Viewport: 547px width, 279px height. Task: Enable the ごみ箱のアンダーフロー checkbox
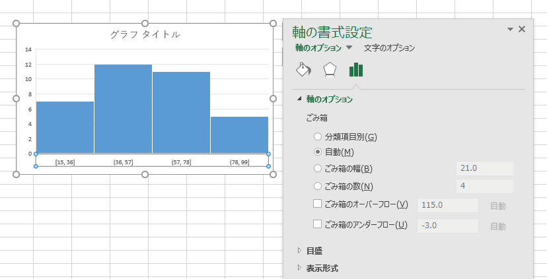pyautogui.click(x=317, y=224)
